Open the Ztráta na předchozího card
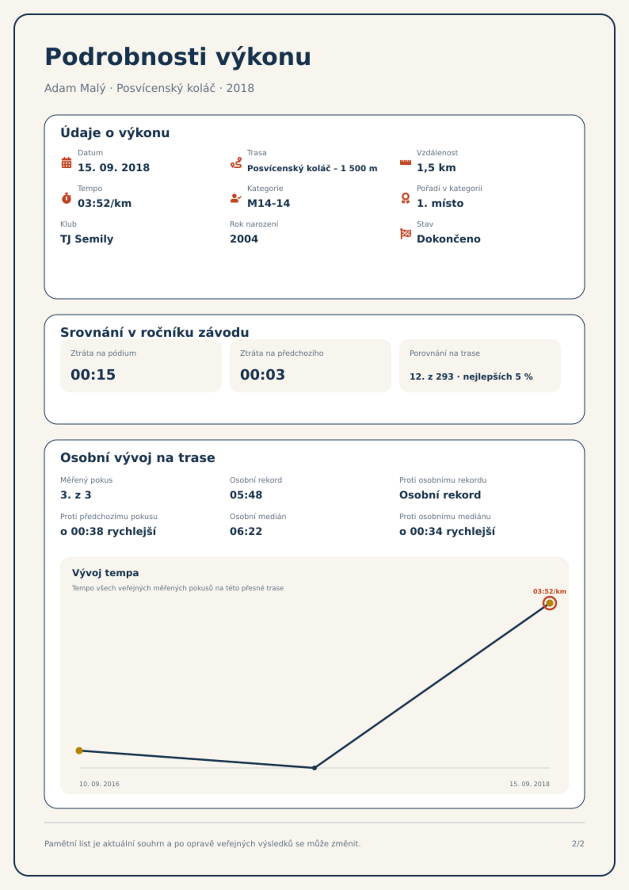 pos(310,366)
